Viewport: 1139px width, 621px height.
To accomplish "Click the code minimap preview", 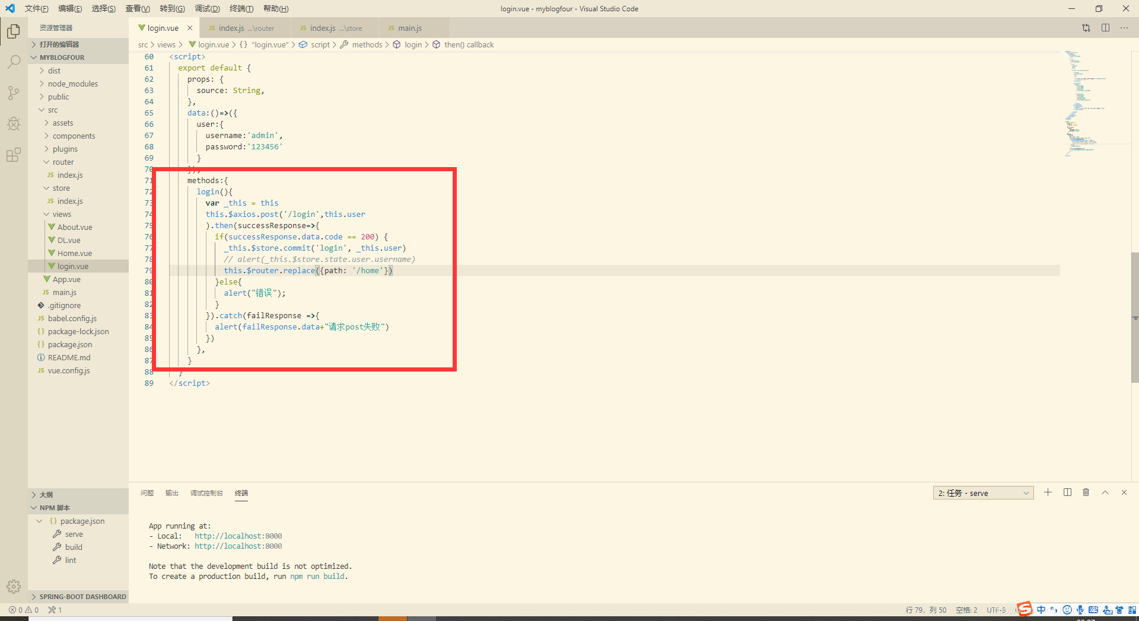I will pyautogui.click(x=1085, y=104).
